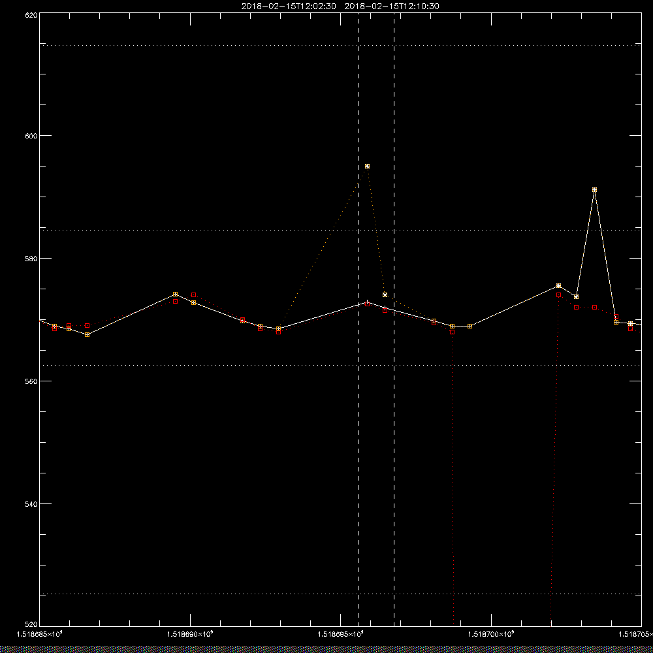The height and width of the screenshot is (653, 653).
Task: Click the x-axis label 1.518700×10⁹
Action: pos(492,634)
